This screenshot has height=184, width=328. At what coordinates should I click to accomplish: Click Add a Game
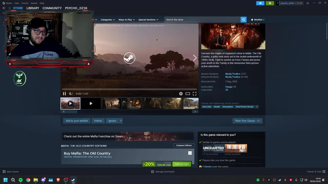(11, 172)
